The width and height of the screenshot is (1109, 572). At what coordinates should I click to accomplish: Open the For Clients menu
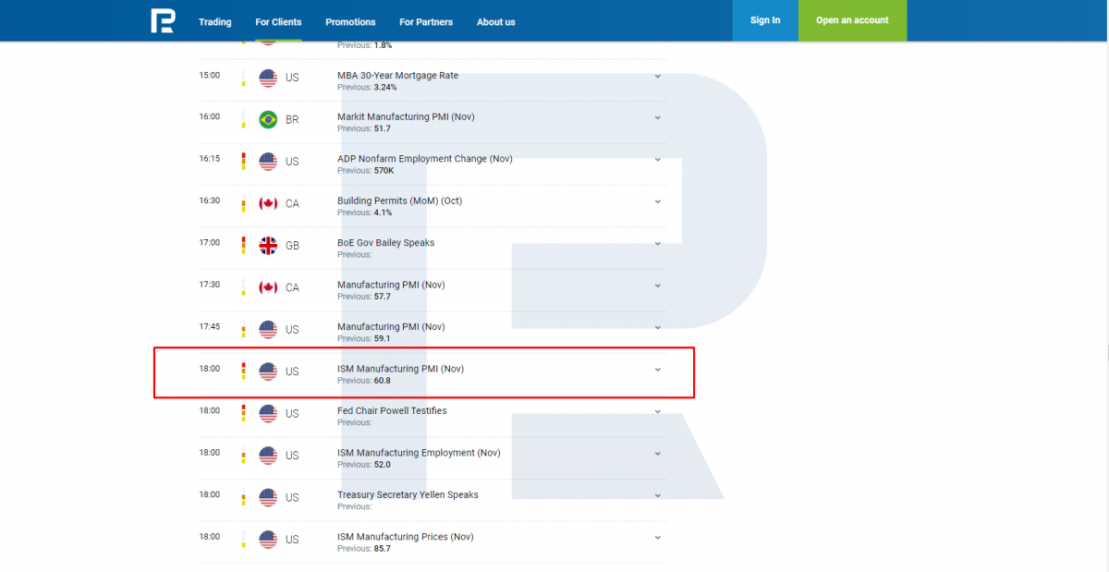point(278,21)
